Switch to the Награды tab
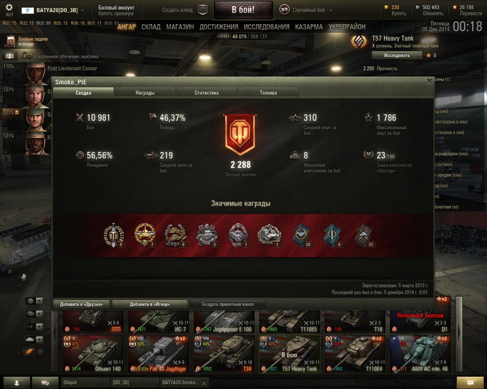 point(145,93)
